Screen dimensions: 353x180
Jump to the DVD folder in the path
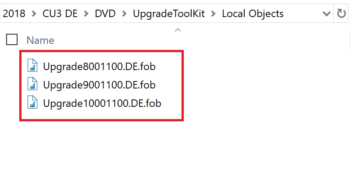(x=105, y=14)
